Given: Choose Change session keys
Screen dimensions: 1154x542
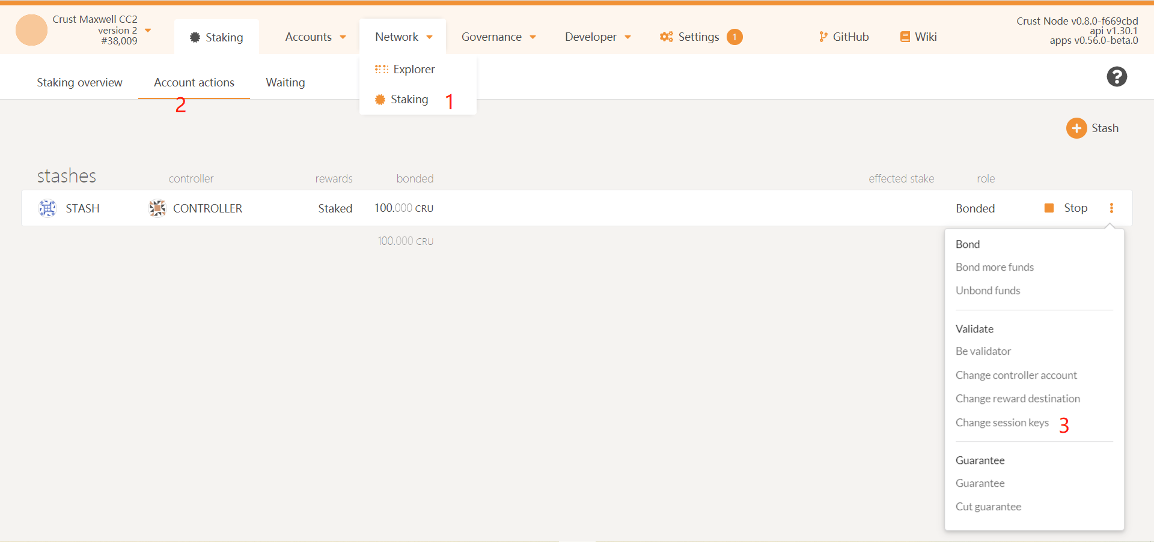Looking at the screenshot, I should (1002, 423).
